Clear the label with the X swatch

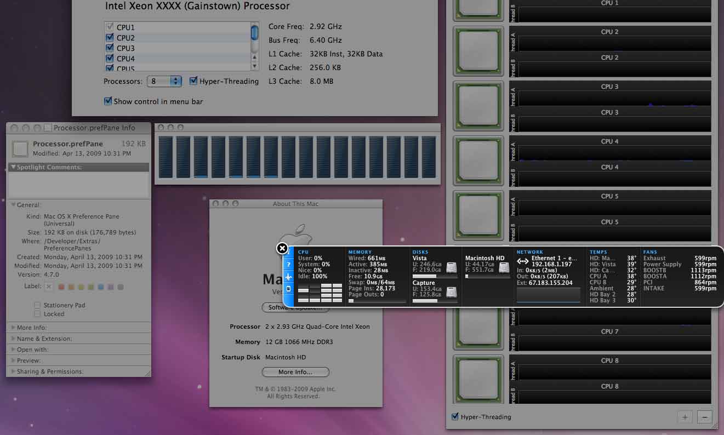pos(49,287)
